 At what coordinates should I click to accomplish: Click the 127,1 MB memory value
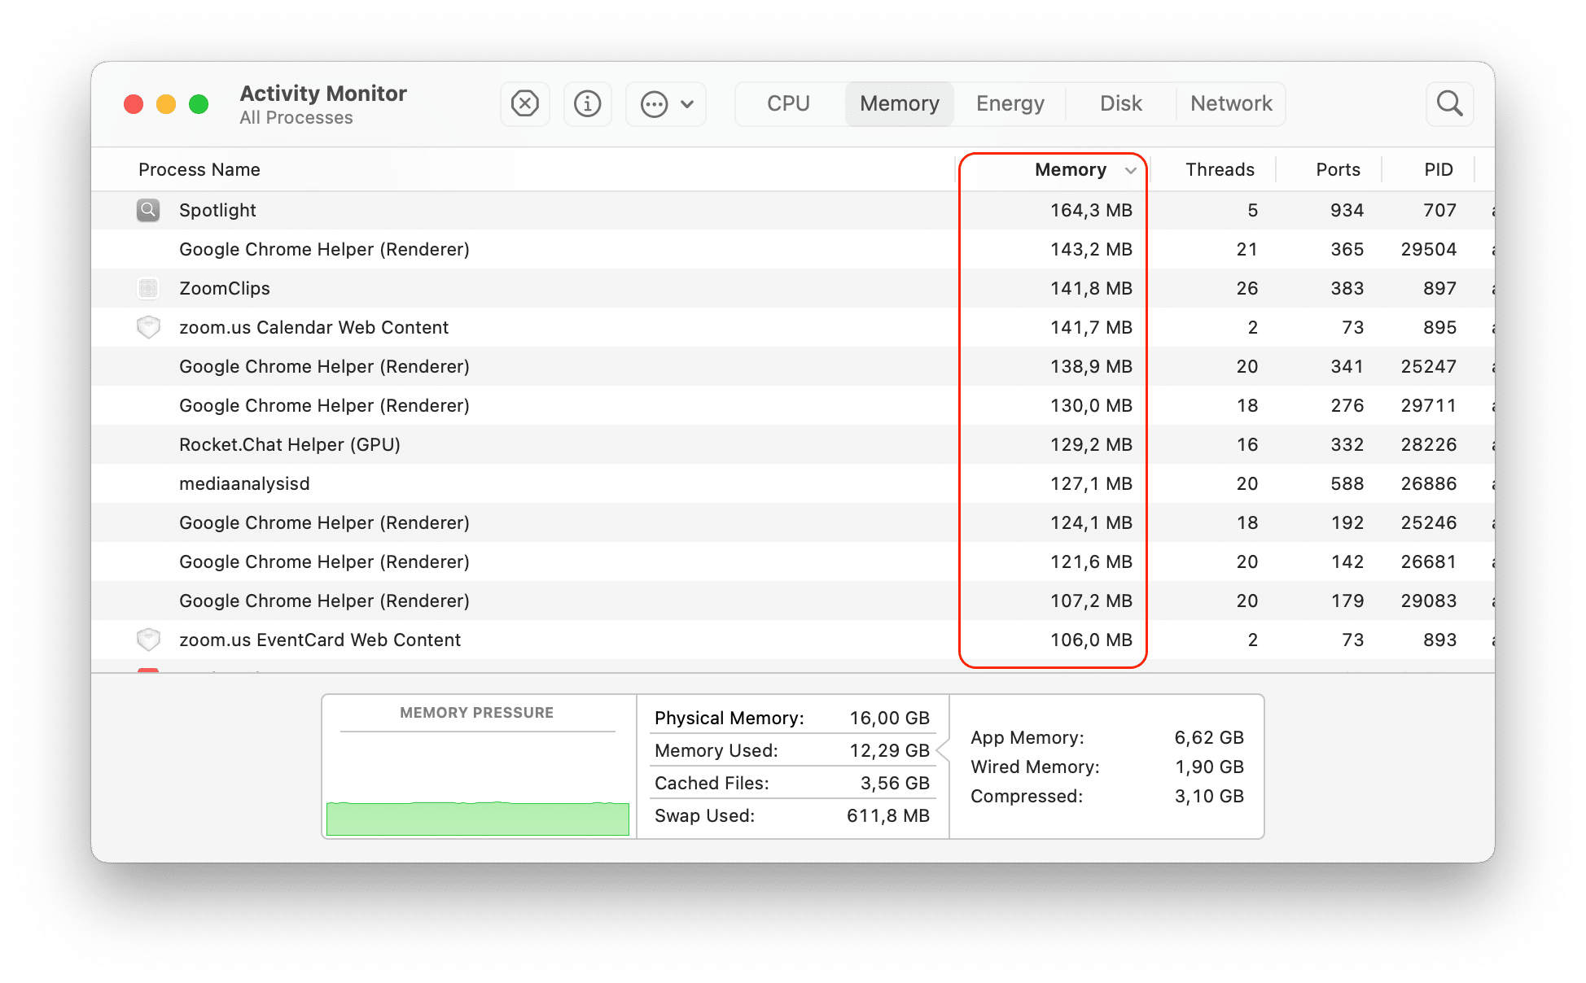point(1091,483)
